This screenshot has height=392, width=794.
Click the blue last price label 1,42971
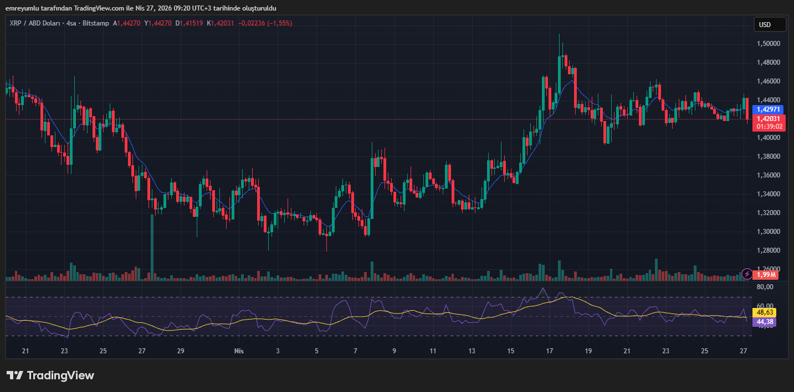click(769, 110)
